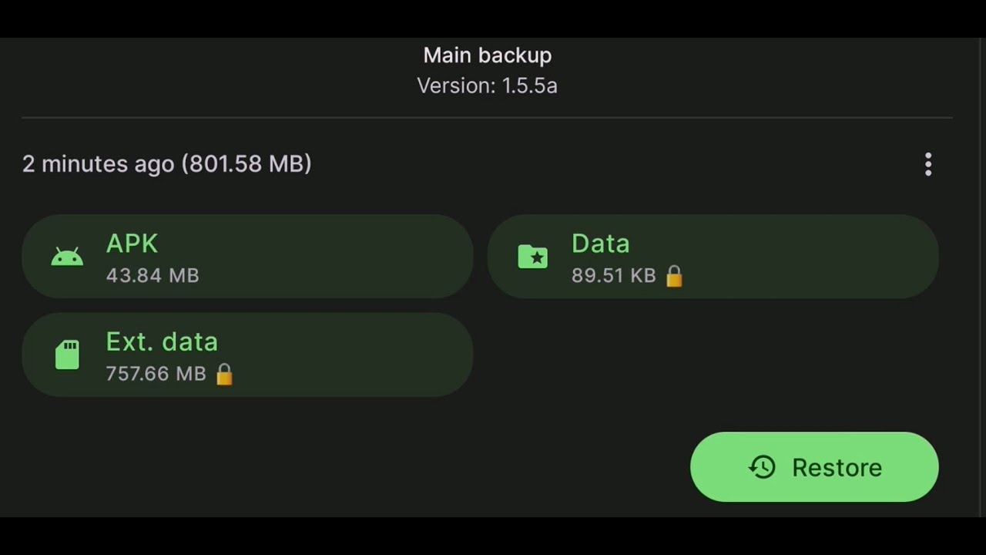The image size is (986, 555).
Task: Click the history clock icon on Restore
Action: [x=762, y=467]
